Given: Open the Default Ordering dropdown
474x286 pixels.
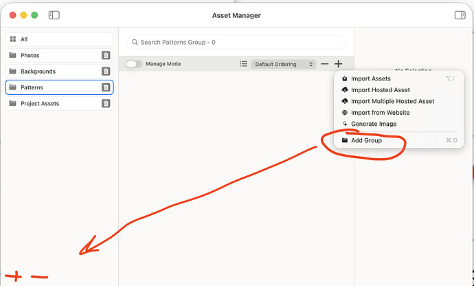Looking at the screenshot, I should point(283,64).
